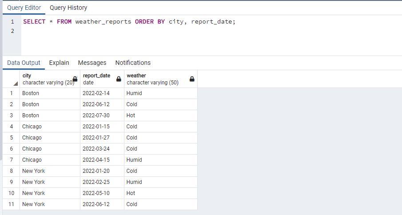
Task: Select row number 11 header
Action: 11,204
